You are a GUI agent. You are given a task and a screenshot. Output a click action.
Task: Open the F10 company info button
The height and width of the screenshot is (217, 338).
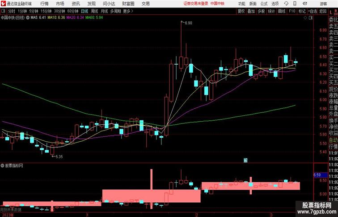coord(292,11)
